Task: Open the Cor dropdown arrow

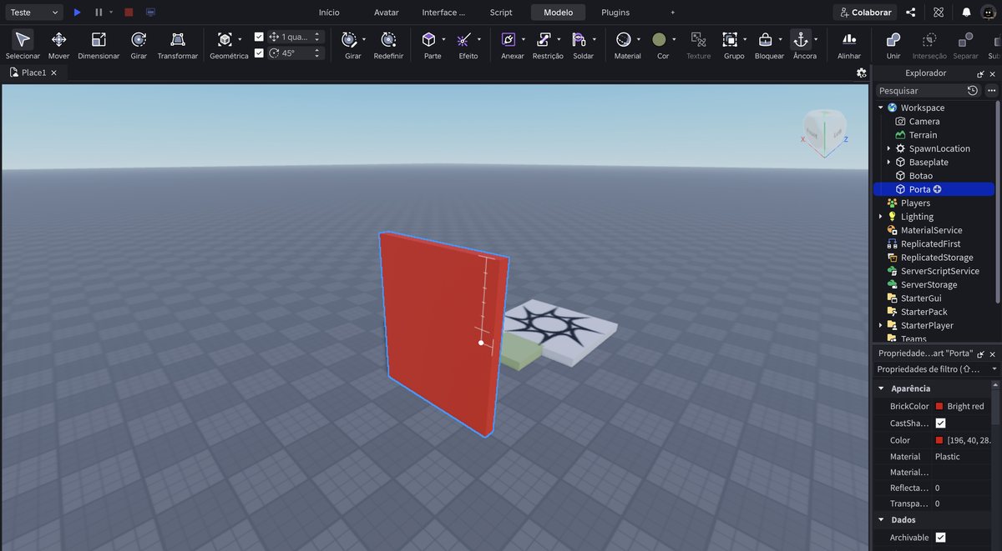Action: [674, 39]
